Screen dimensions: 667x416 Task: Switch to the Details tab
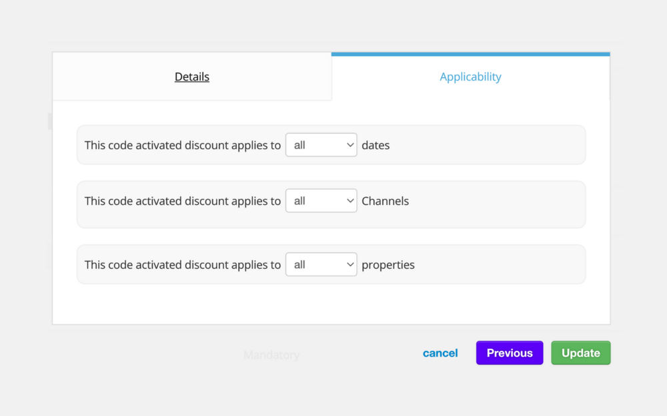tap(192, 77)
